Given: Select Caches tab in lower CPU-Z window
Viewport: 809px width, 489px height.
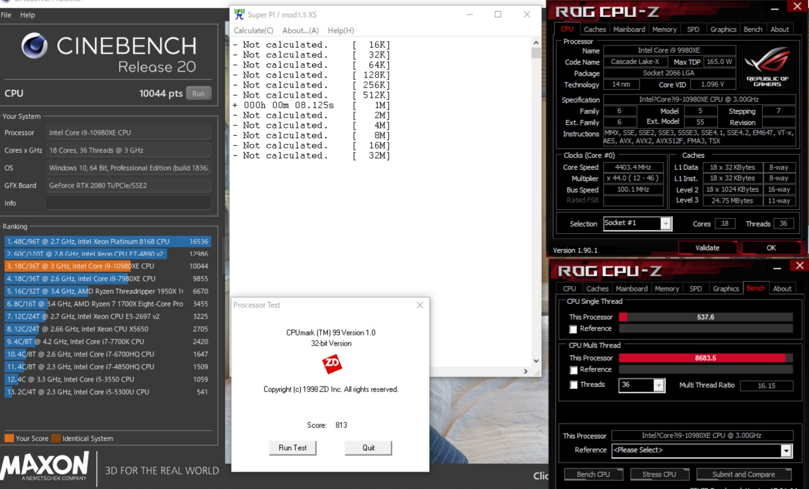Looking at the screenshot, I should click(597, 289).
